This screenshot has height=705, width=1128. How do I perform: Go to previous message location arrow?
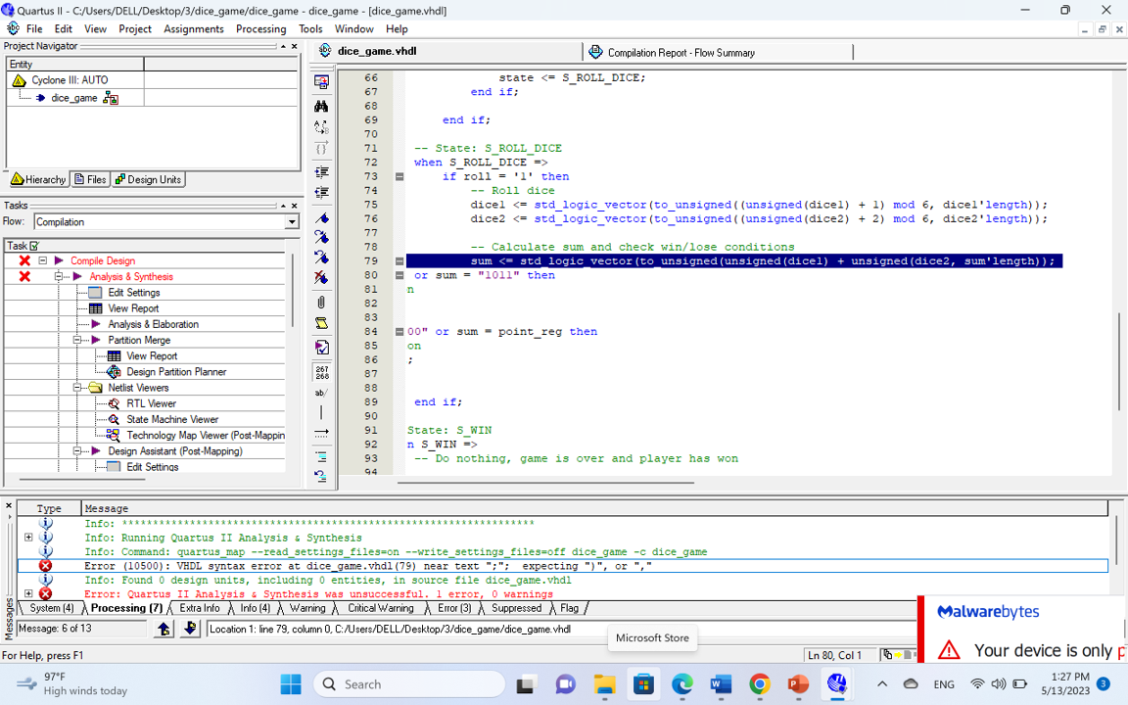[x=164, y=629]
